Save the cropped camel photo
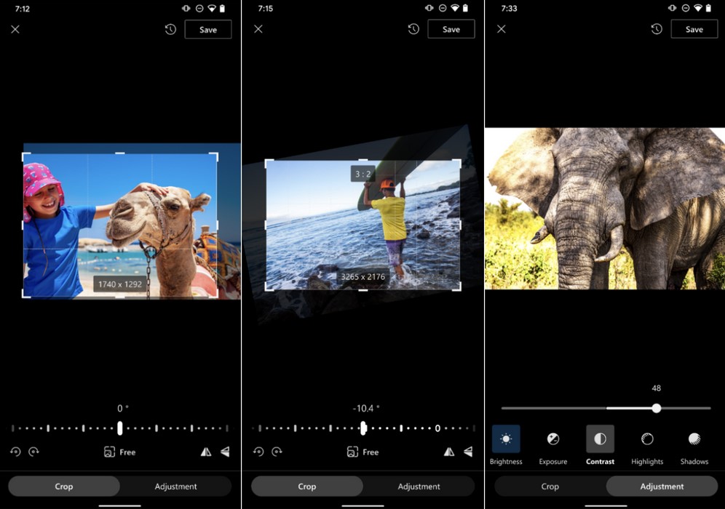The image size is (725, 509). pos(208,29)
